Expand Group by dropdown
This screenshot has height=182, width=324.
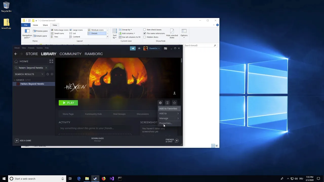click(x=125, y=30)
